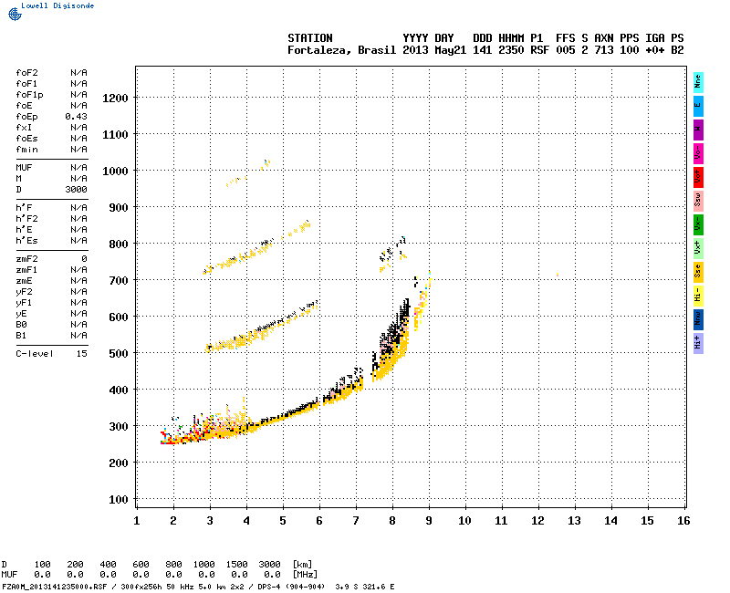Click the Hi+ lavender legend swatch
Screen dimensions: 730x593
(x=698, y=343)
